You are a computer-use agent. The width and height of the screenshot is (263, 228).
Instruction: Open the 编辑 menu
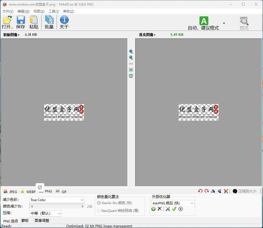[x=24, y=11]
